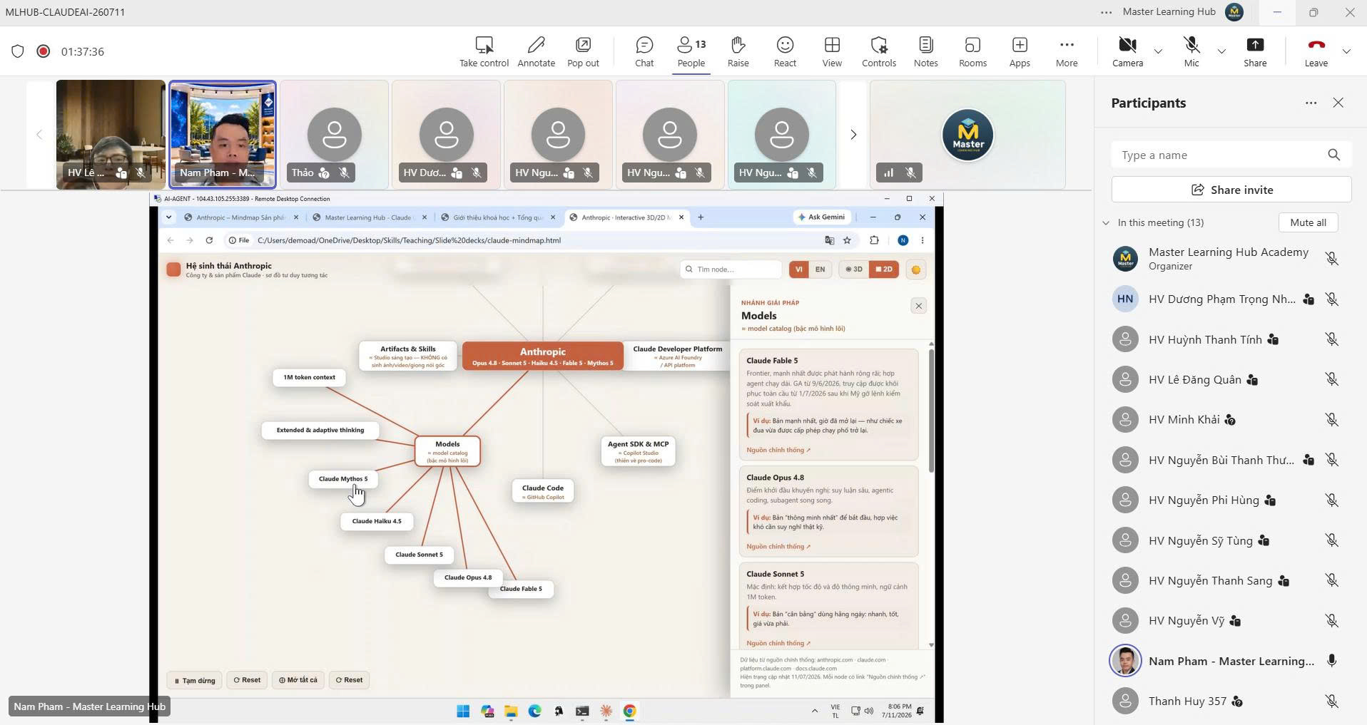The height and width of the screenshot is (725, 1367).
Task: Open the remote Windows Start menu
Action: (463, 711)
